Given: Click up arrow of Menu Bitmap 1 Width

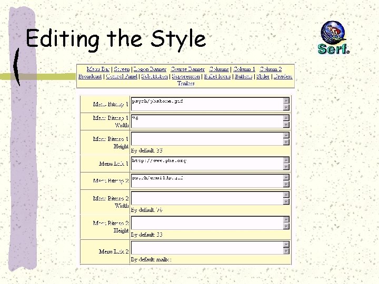Looking at the screenshot, I should point(286,118).
